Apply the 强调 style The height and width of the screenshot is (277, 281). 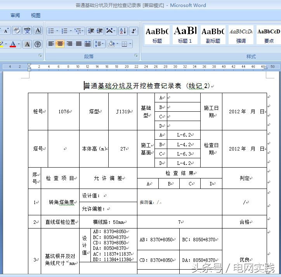click(x=241, y=35)
